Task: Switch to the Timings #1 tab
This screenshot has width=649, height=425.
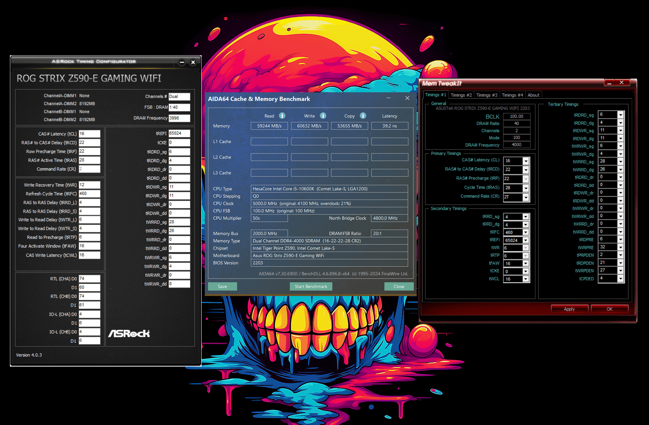Action: click(436, 95)
